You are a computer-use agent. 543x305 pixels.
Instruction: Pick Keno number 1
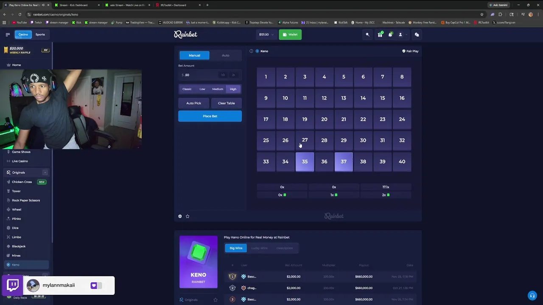pyautogui.click(x=266, y=77)
